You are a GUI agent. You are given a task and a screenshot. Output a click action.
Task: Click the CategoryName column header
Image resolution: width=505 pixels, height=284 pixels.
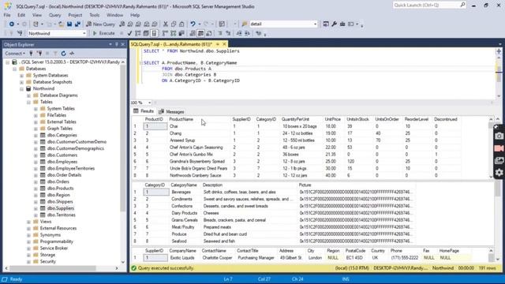184,185
